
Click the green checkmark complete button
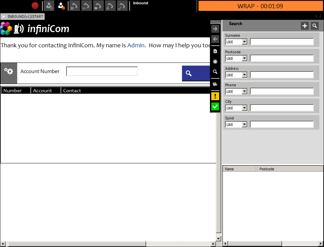[x=215, y=107]
